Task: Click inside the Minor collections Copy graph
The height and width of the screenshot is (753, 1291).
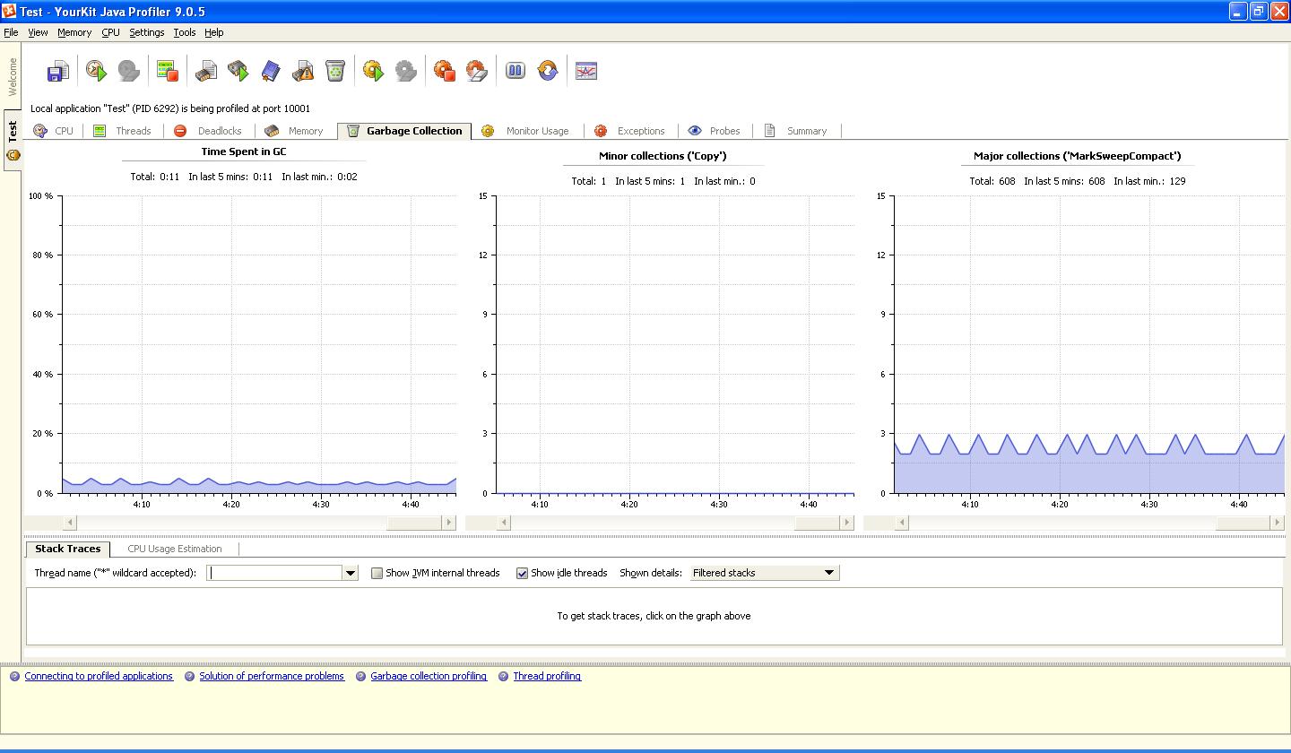Action: [x=674, y=344]
